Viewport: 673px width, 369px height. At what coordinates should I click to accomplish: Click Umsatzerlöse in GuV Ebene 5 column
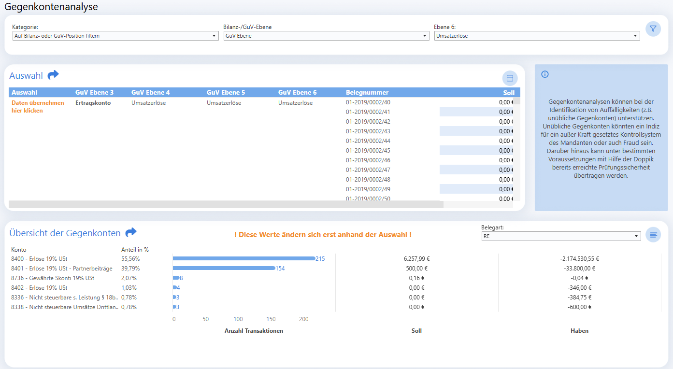tap(224, 103)
